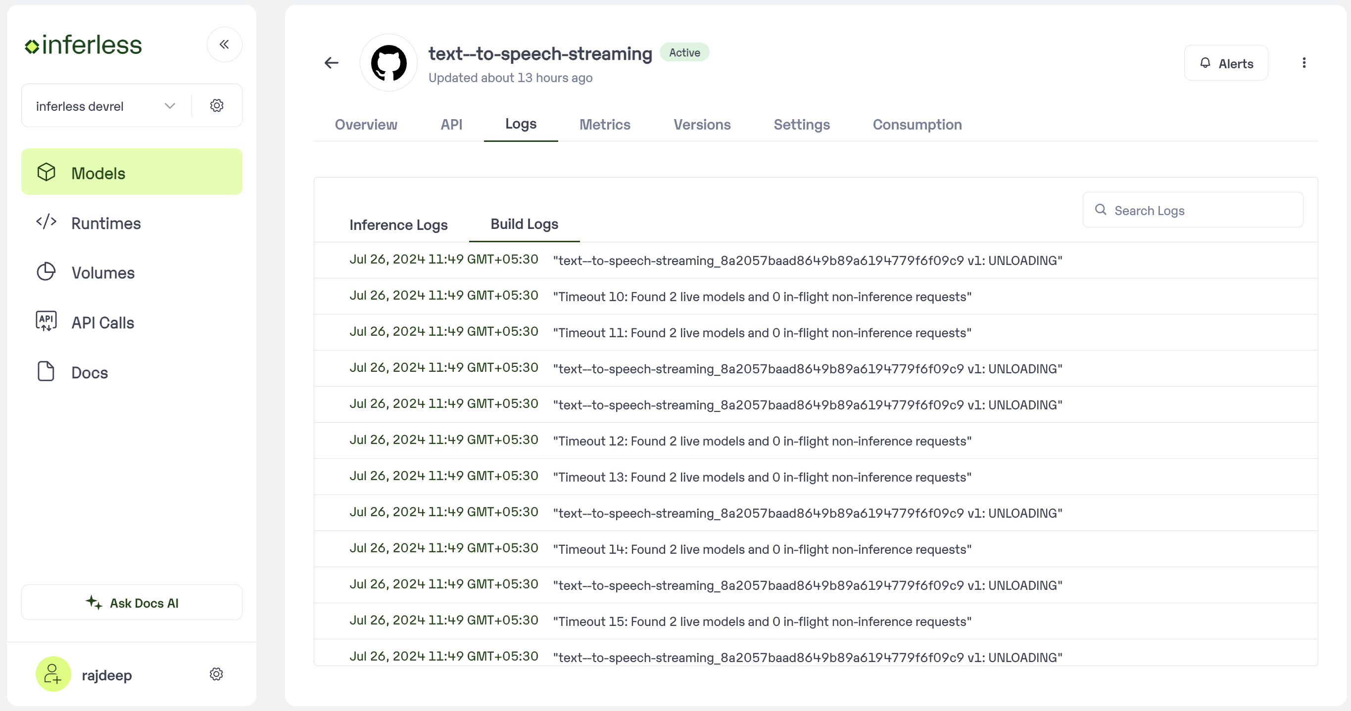Open the three-dot more options menu
This screenshot has width=1351, height=711.
1304,63
